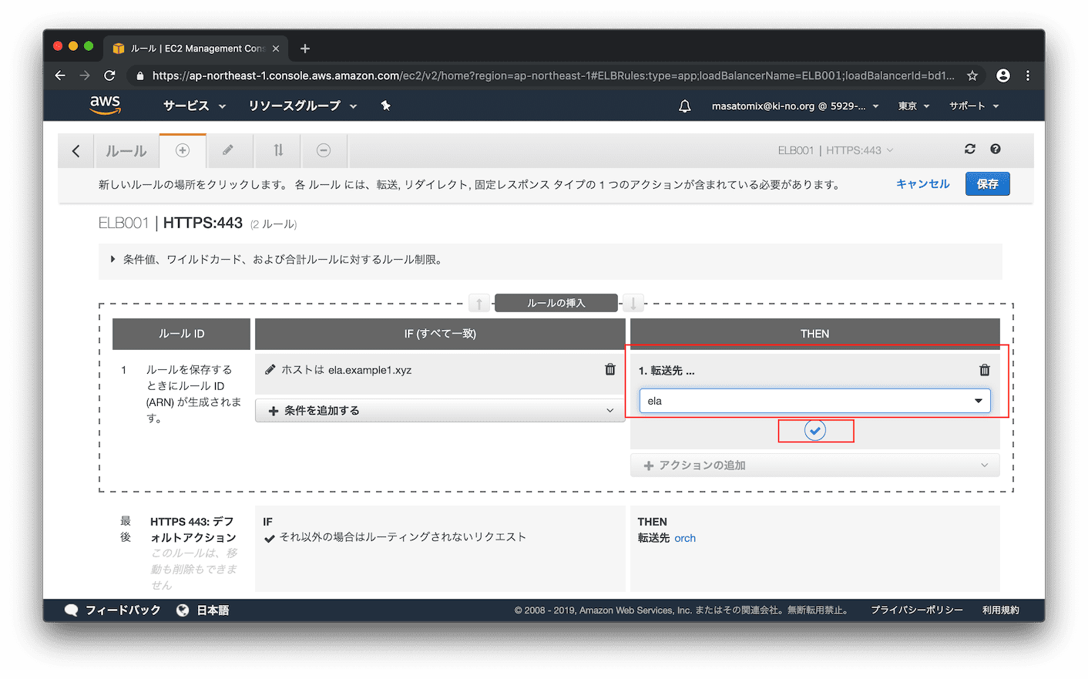Open the 東京 region dropdown
The height and width of the screenshot is (679, 1088).
[914, 106]
